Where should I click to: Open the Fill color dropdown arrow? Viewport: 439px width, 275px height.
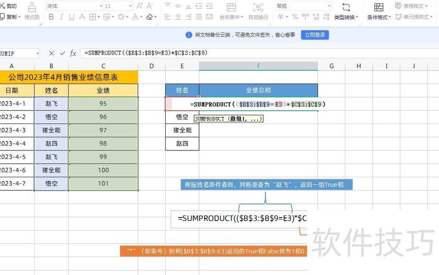pyautogui.click(x=127, y=17)
